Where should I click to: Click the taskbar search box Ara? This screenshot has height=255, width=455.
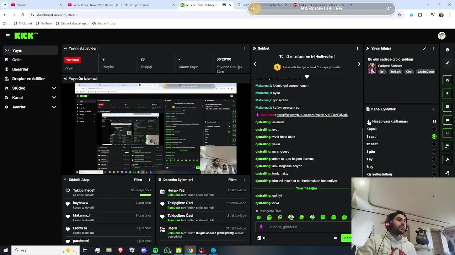45,250
